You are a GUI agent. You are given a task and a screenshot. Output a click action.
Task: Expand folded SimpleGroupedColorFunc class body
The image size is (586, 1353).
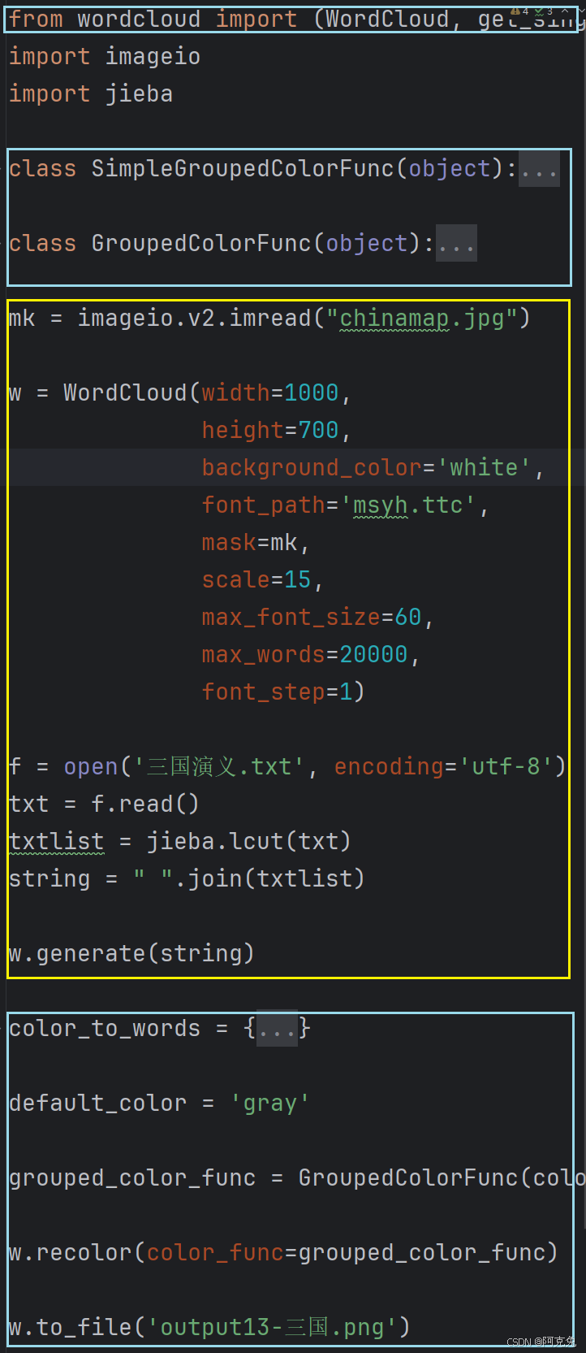(539, 169)
